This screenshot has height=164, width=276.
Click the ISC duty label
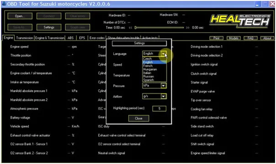click(x=104, y=126)
